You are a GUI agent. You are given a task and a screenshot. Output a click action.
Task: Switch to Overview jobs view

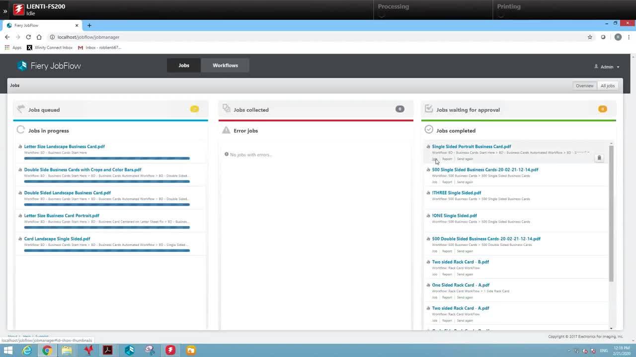coord(584,86)
